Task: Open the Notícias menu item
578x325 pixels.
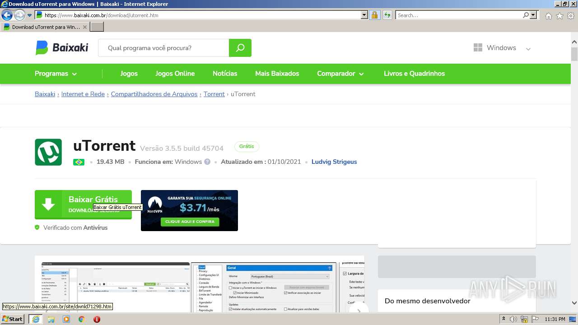Action: (225, 74)
